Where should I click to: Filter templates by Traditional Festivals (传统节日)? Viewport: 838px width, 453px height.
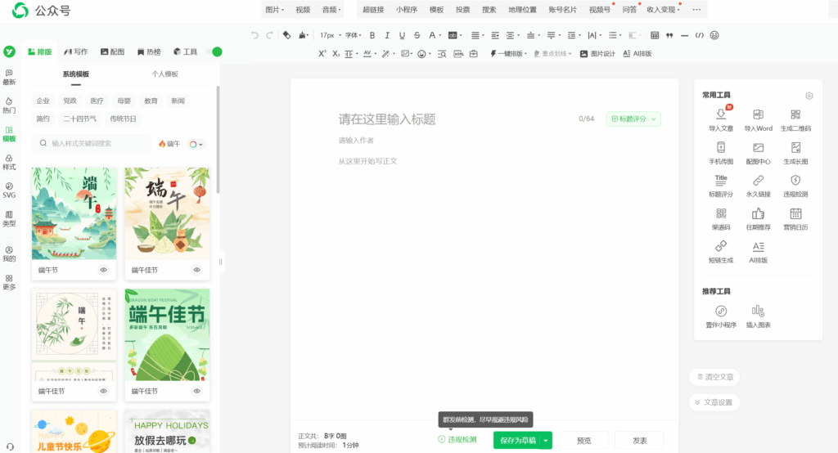[x=123, y=119]
